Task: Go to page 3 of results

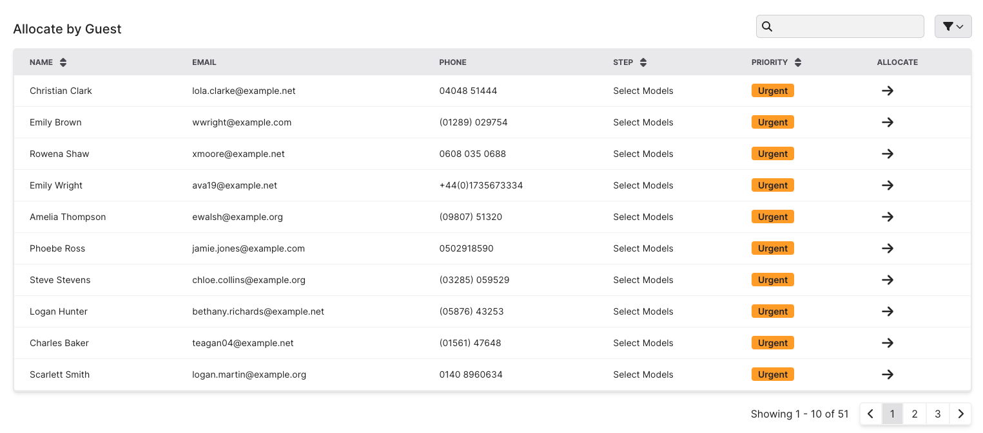Action: [938, 414]
